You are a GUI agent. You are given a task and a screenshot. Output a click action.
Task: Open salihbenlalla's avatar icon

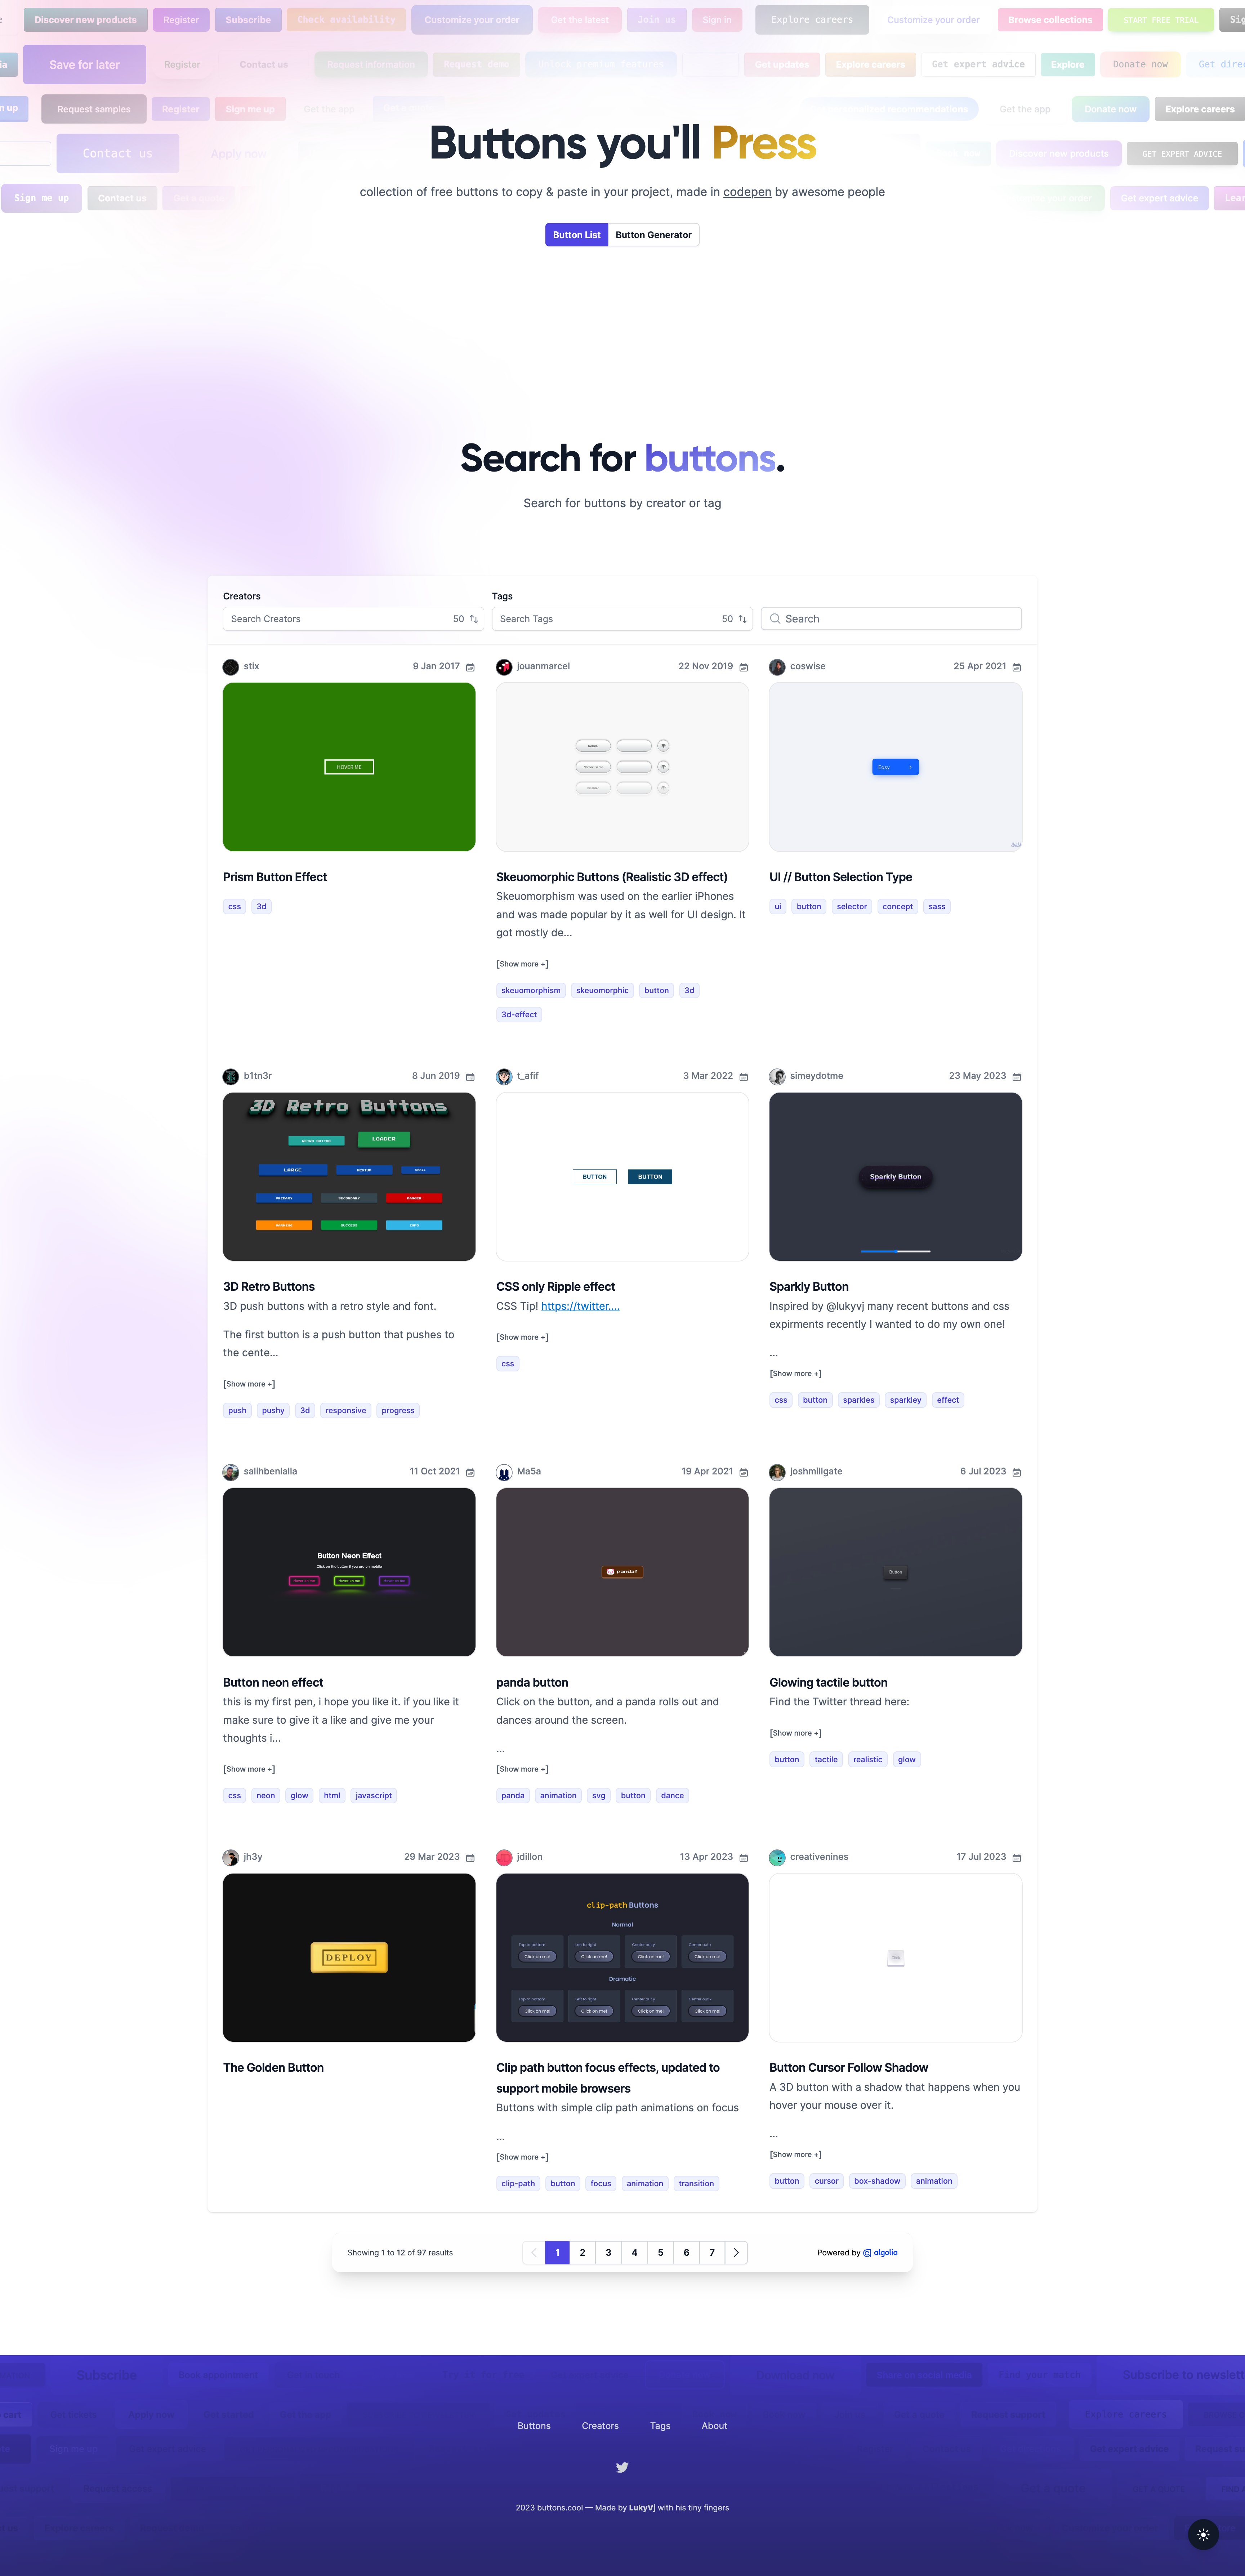[x=231, y=1472]
